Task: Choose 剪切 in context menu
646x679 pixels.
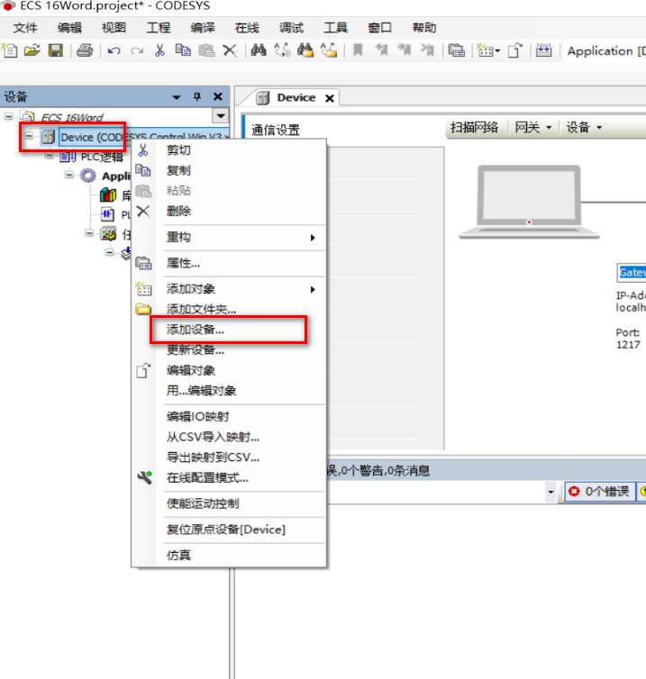Action: click(x=229, y=150)
